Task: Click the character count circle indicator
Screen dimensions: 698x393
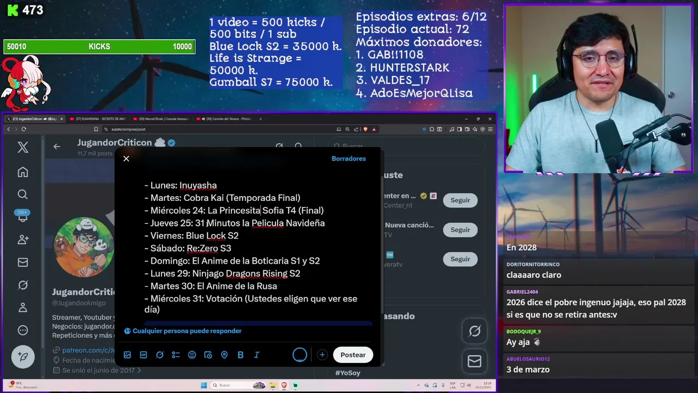Action: pyautogui.click(x=300, y=355)
